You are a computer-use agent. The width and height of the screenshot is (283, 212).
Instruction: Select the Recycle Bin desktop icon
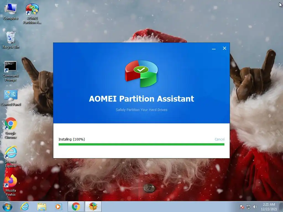coord(11,40)
